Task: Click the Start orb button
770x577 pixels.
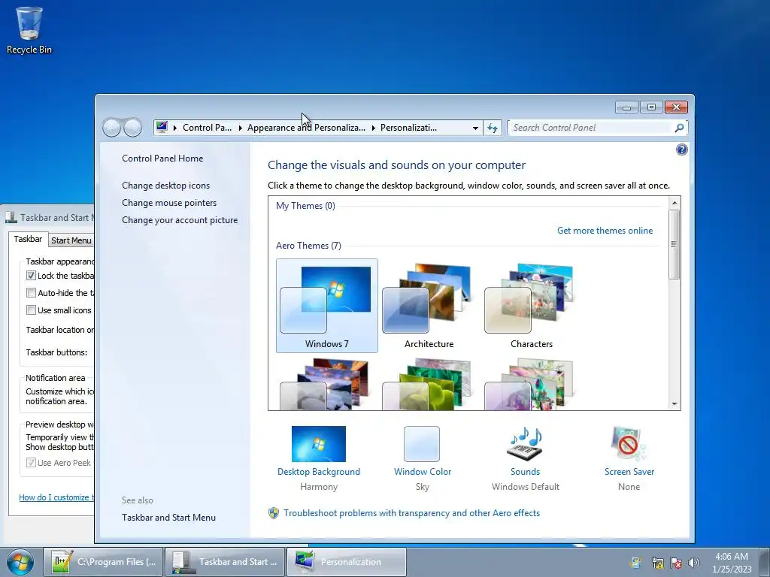Action: [20, 562]
